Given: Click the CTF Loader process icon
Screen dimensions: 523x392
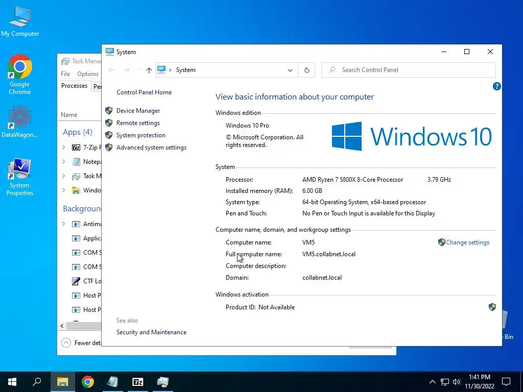Looking at the screenshot, I should [76, 281].
